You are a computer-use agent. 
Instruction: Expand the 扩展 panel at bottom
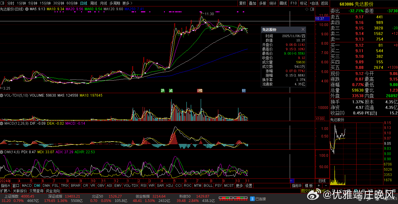tap(6, 191)
